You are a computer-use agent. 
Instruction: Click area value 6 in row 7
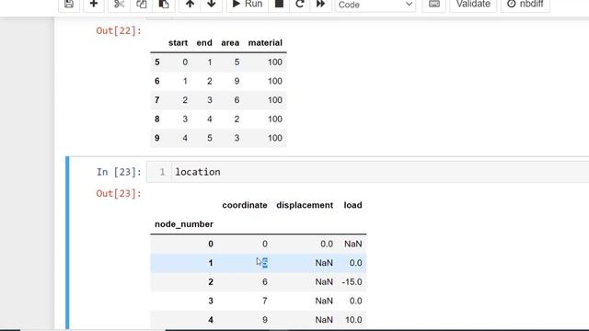tap(237, 100)
